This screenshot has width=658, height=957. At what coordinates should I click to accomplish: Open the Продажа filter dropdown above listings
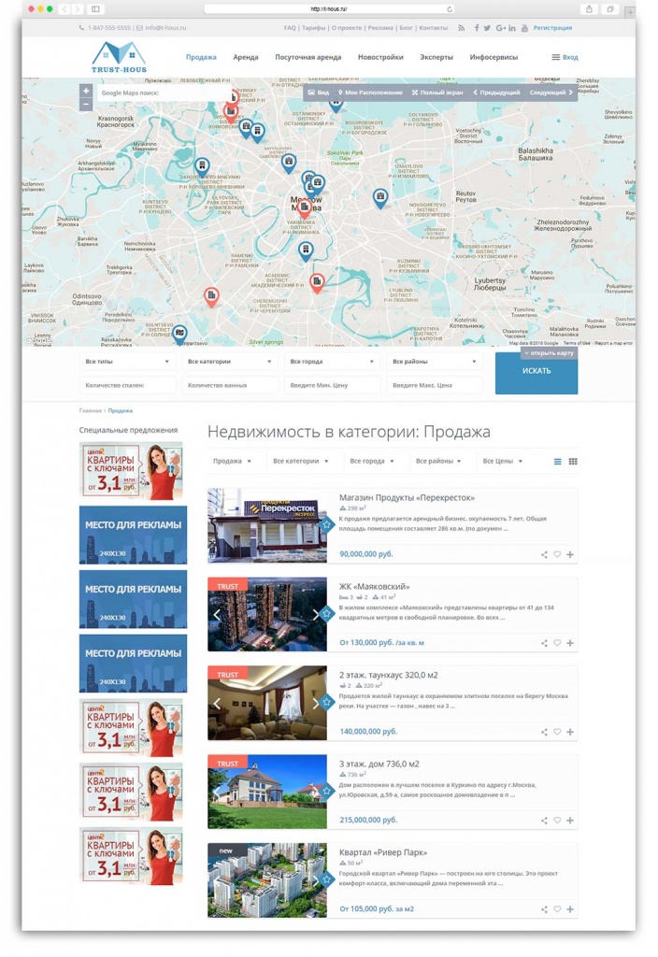tap(232, 462)
